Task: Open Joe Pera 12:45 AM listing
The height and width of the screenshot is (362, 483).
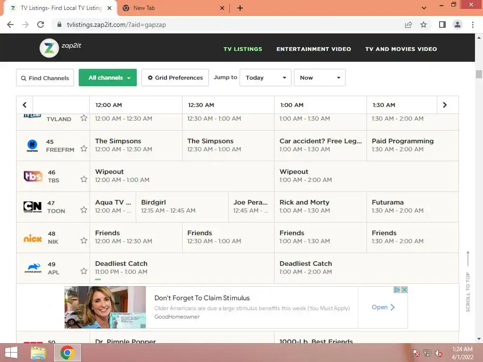Action: 251,207
